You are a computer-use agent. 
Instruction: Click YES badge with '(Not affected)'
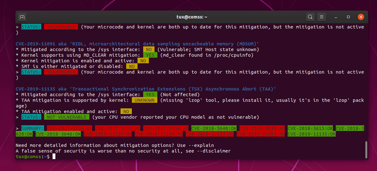150,95
